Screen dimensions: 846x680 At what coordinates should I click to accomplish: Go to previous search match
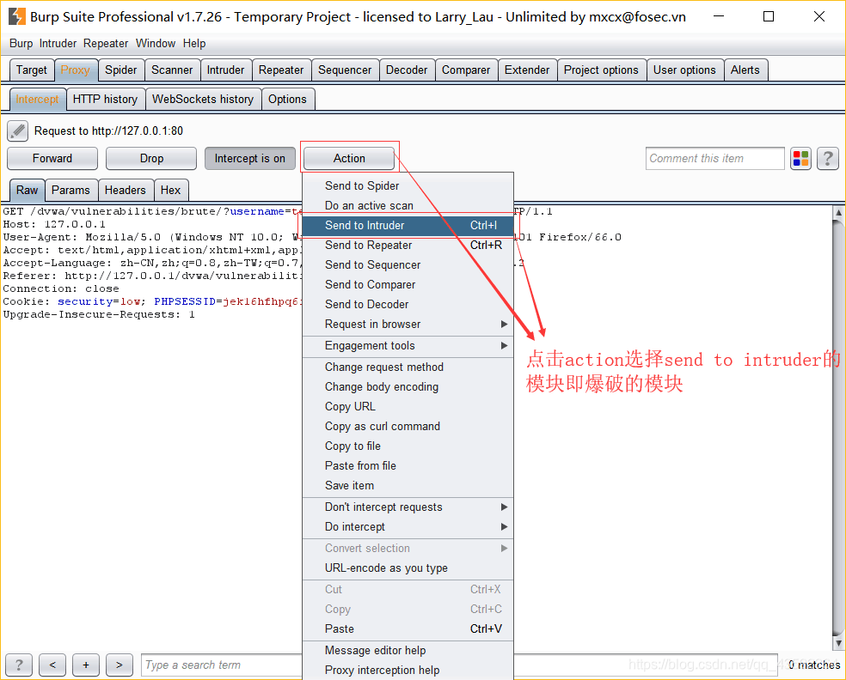(x=52, y=665)
